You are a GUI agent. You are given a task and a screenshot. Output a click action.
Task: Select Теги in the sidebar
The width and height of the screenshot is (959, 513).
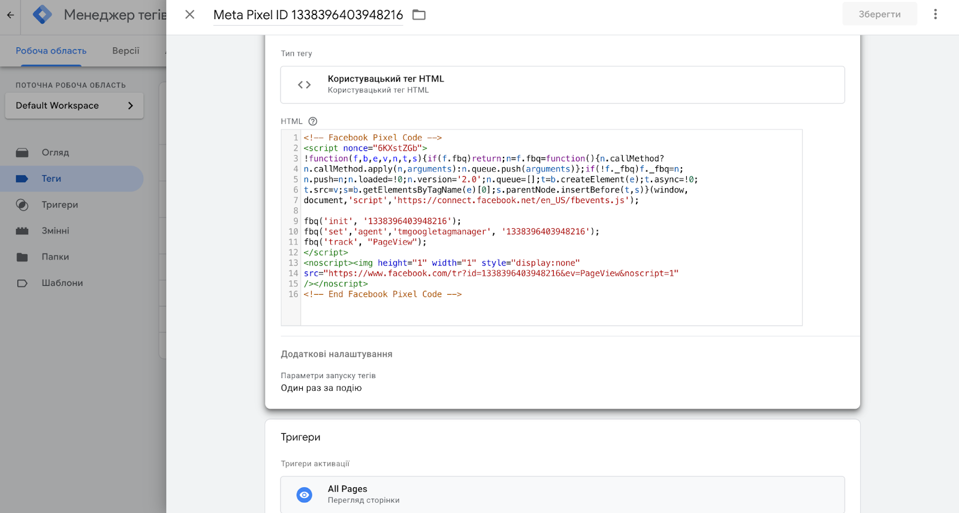pyautogui.click(x=72, y=179)
